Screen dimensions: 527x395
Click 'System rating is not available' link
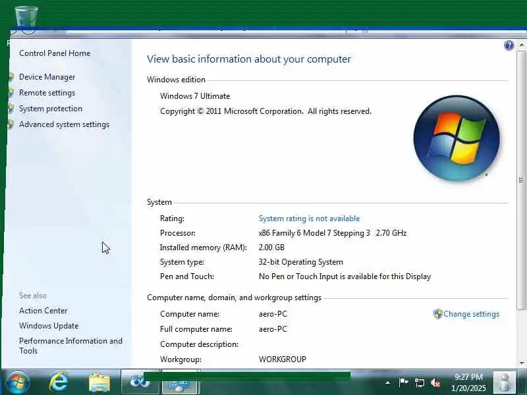[309, 219]
